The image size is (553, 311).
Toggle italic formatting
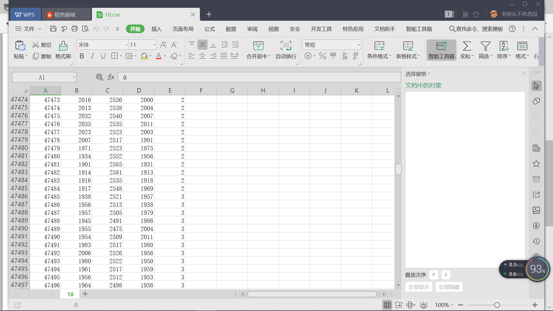(92, 56)
